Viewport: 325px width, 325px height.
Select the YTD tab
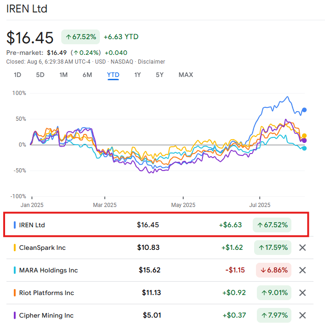click(113, 75)
